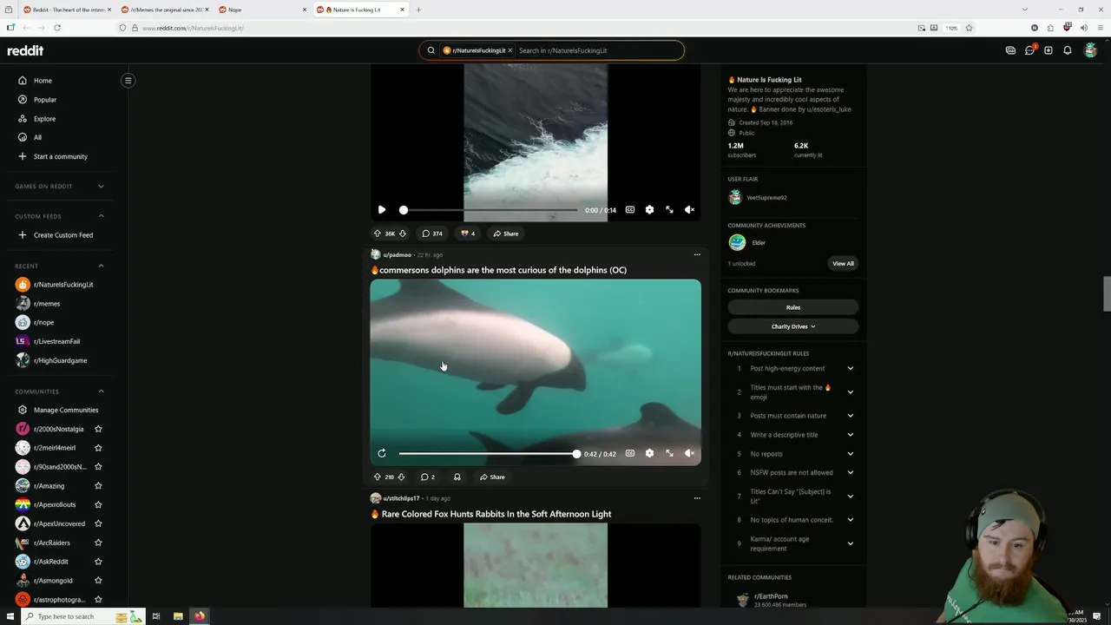The height and width of the screenshot is (625, 1111).
Task: Favorite r/90sand2000sN... with its star
Action: 98,467
